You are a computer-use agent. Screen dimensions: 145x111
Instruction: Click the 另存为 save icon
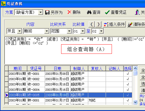(x=47, y=12)
